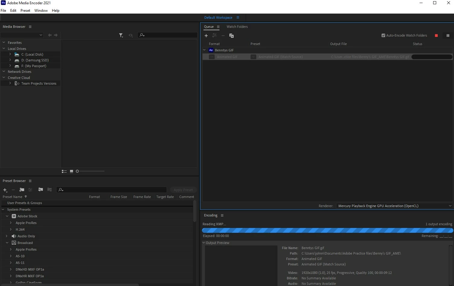Open the Help menu

(x=56, y=10)
